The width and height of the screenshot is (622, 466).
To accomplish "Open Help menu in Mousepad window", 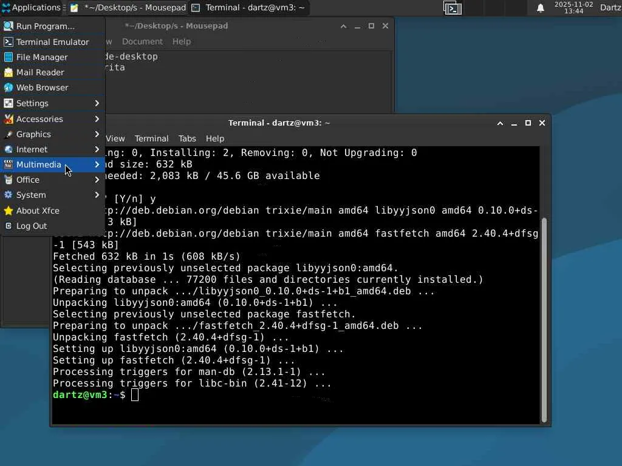I will point(182,42).
